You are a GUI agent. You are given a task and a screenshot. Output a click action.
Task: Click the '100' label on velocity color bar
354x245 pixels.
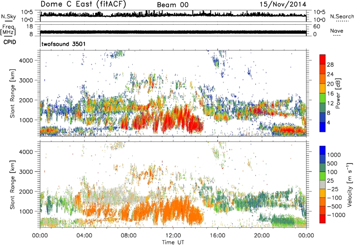[332, 172]
